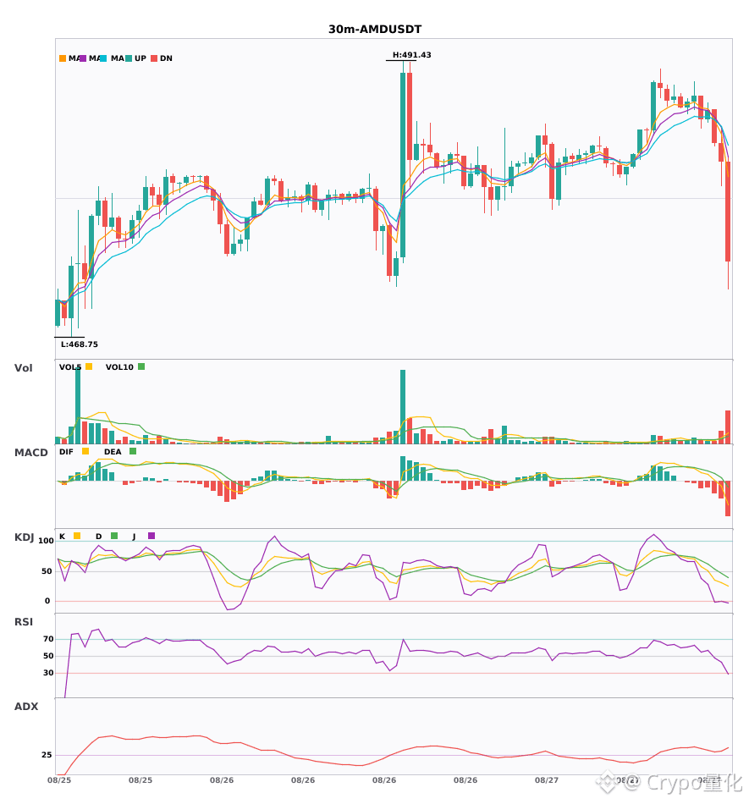Click the DIF legend text

[x=66, y=452]
